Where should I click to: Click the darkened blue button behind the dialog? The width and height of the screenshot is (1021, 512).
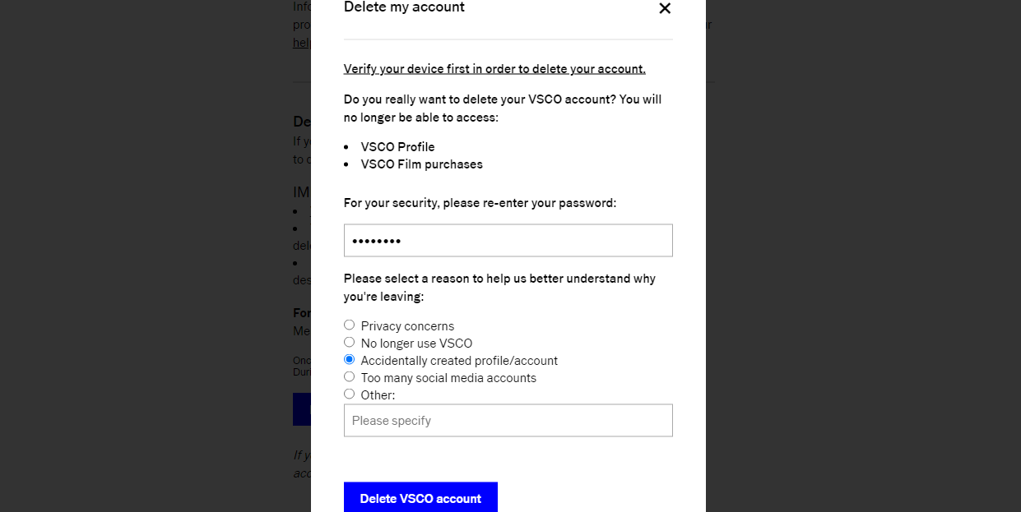pyautogui.click(x=302, y=408)
